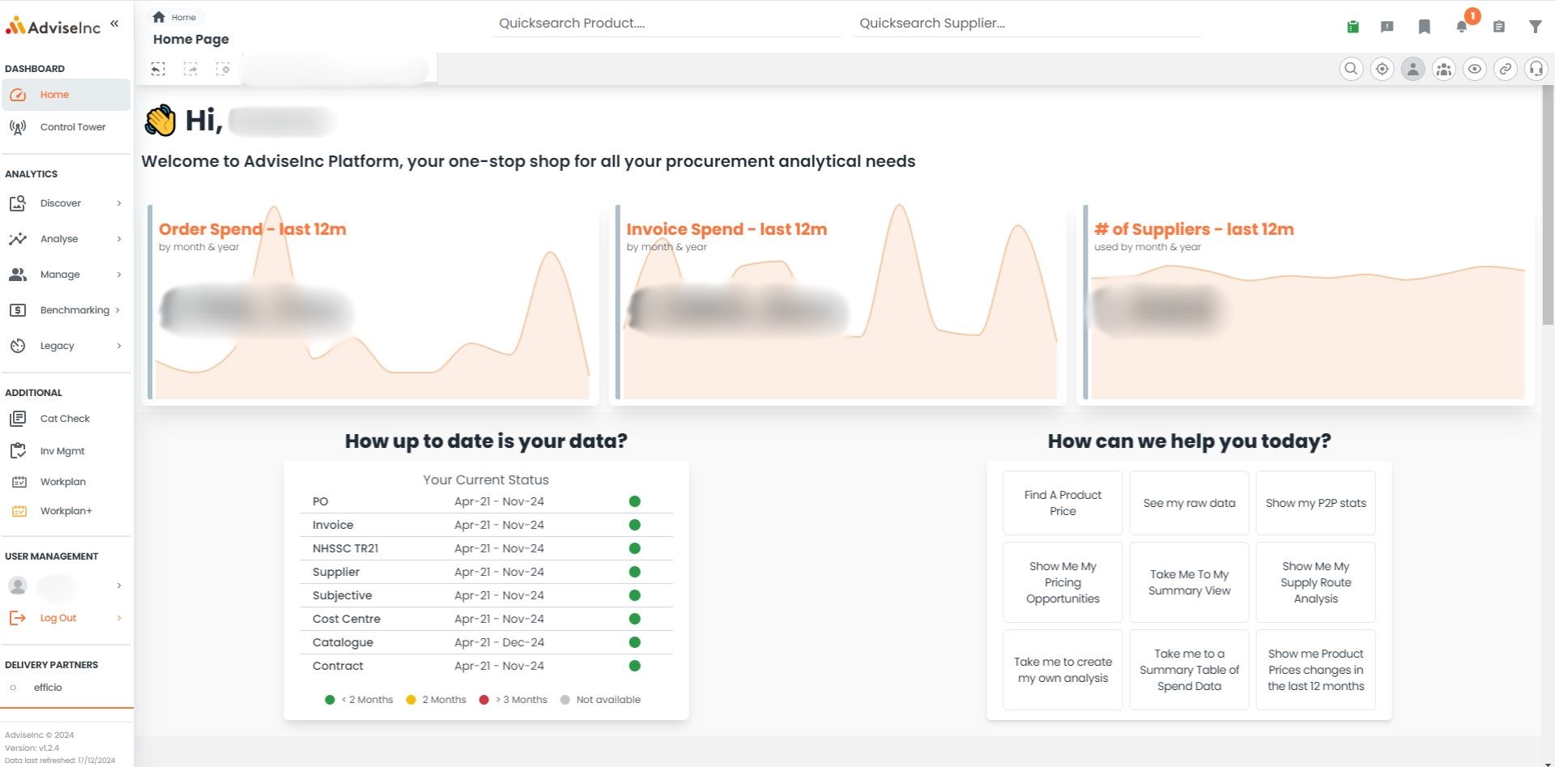This screenshot has width=1555, height=767.
Task: Click the clear selections icon
Action: point(223,70)
